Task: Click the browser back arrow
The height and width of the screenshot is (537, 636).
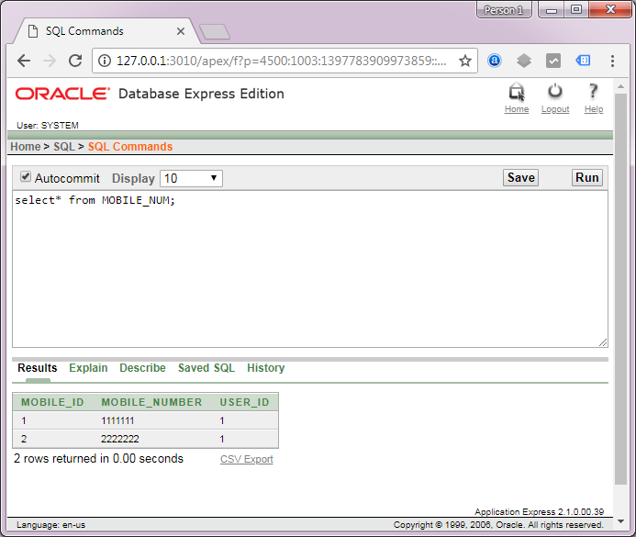Action: [x=24, y=61]
